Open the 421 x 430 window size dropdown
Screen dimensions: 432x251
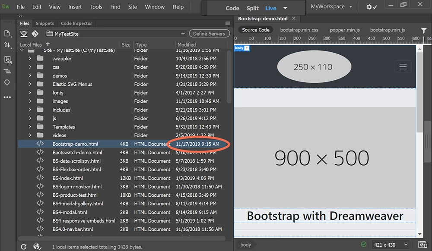[391, 245]
